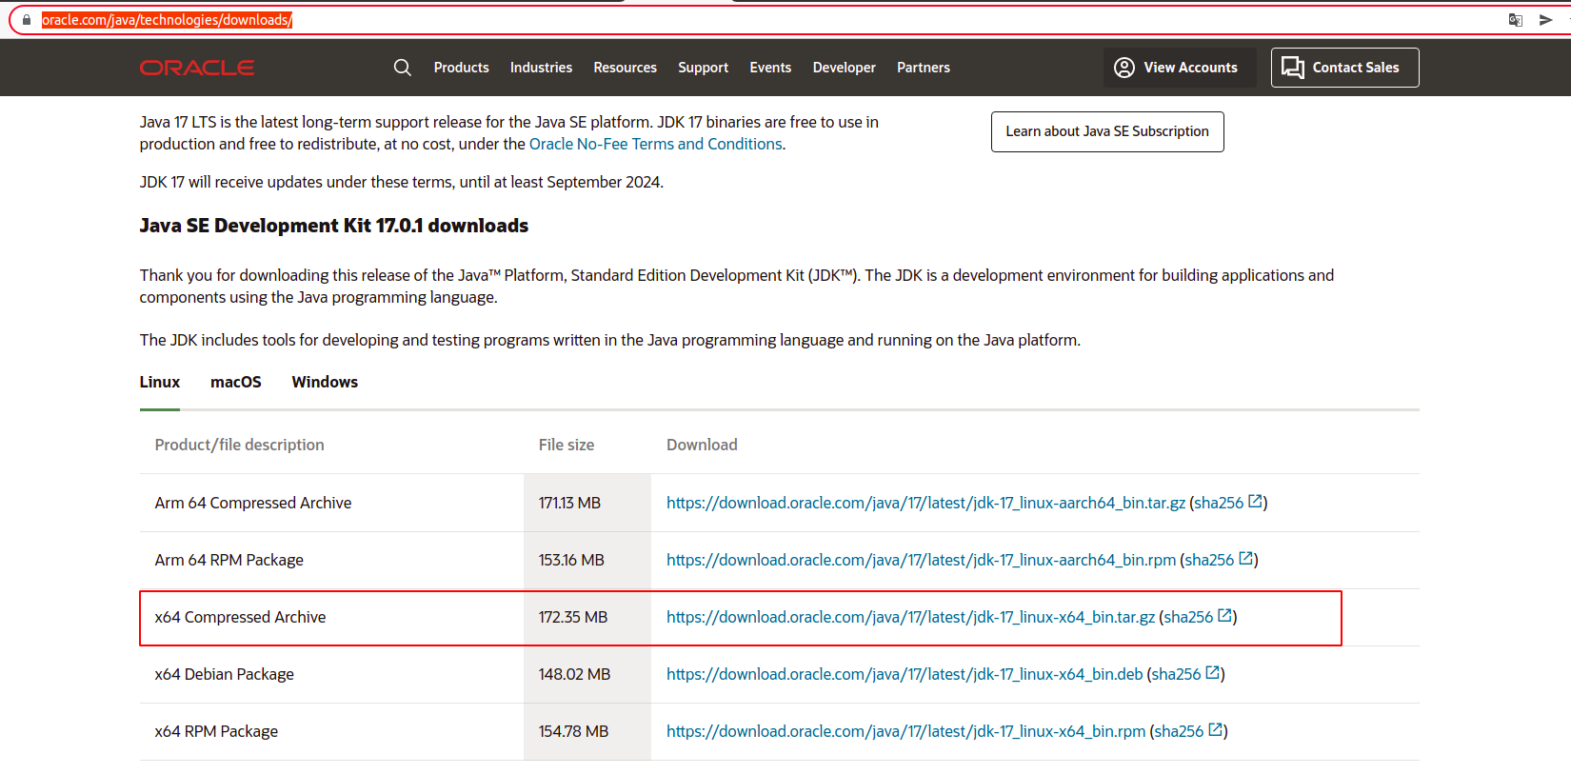Download jdk-17_linux-x64_bin.rpm

[x=905, y=731]
